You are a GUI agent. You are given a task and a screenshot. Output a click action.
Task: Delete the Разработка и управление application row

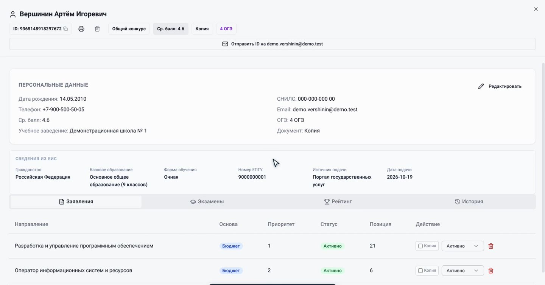coord(491,246)
